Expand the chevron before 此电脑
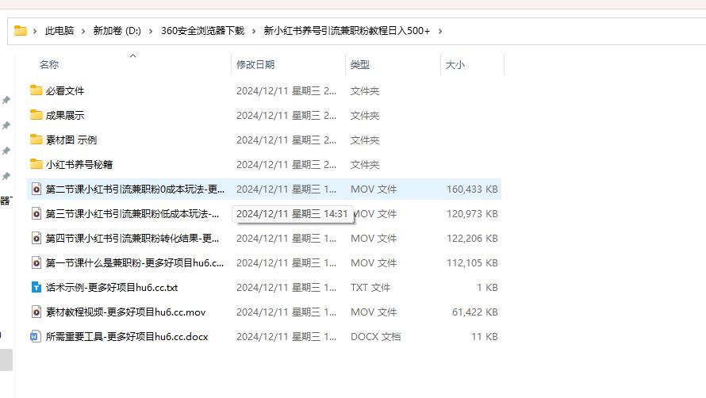 [x=35, y=31]
